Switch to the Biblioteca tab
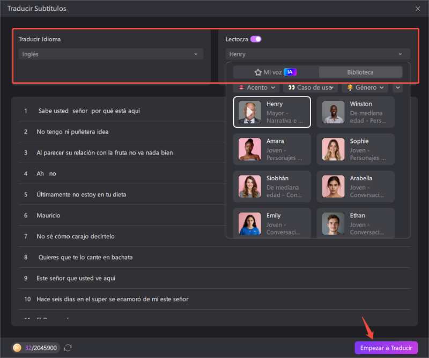Image resolution: width=429 pixels, height=358 pixels. point(360,72)
